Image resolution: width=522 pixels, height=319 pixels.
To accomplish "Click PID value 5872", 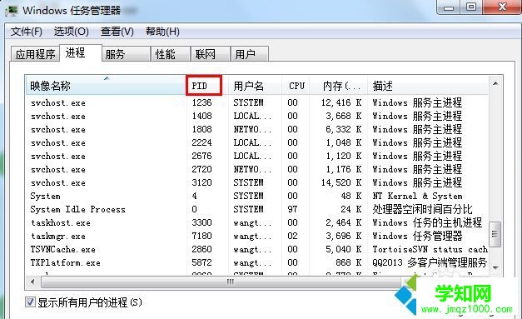I will click(x=201, y=262).
